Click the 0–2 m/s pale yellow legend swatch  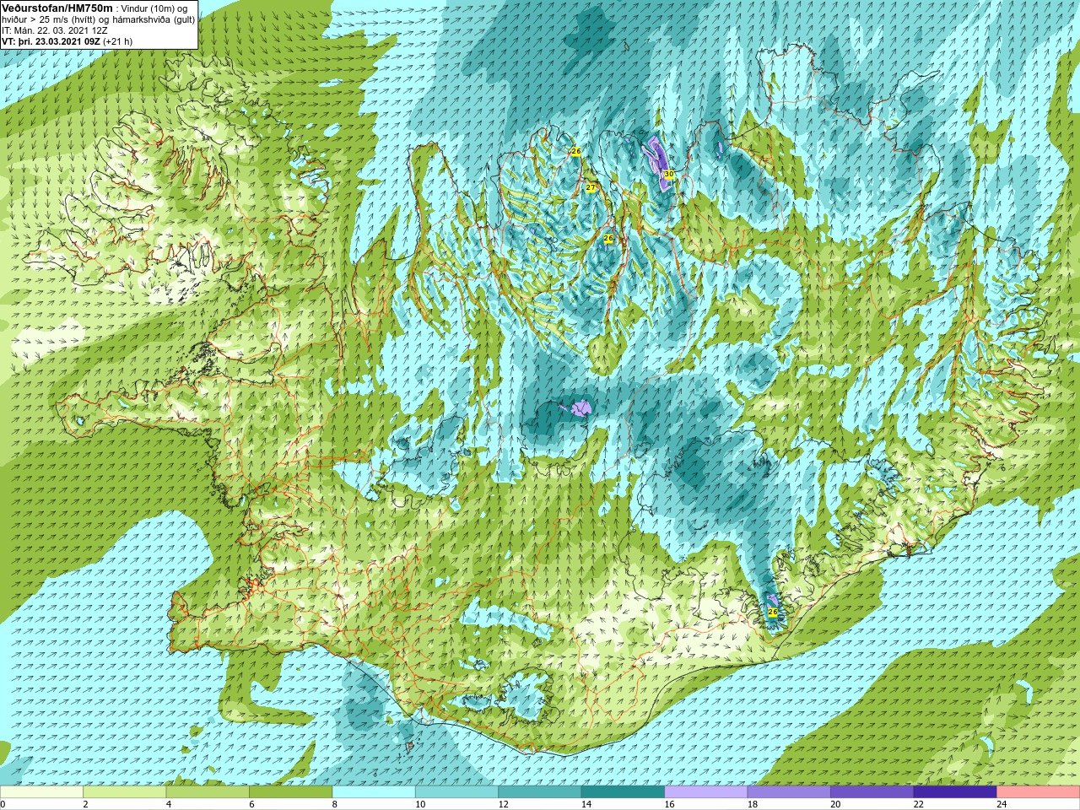point(42,792)
